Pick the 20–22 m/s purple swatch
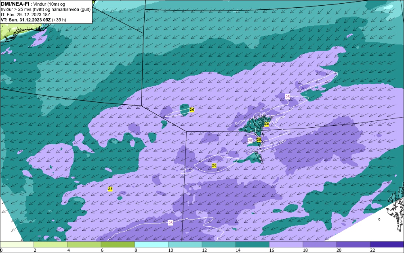 tap(353, 244)
